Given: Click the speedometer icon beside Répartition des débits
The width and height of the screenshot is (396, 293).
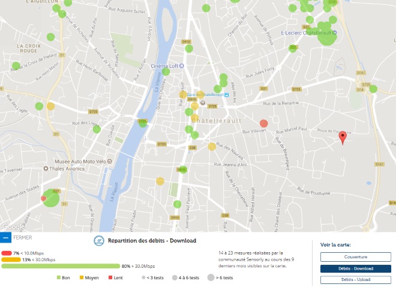Looking at the screenshot, I should click(x=99, y=241).
